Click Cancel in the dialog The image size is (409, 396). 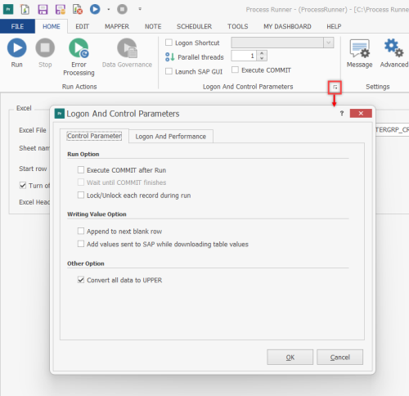click(339, 357)
